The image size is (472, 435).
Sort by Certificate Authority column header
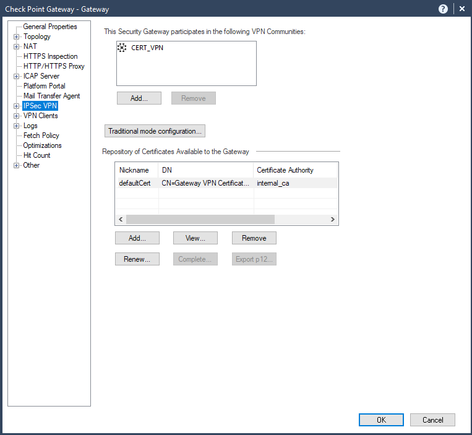285,170
